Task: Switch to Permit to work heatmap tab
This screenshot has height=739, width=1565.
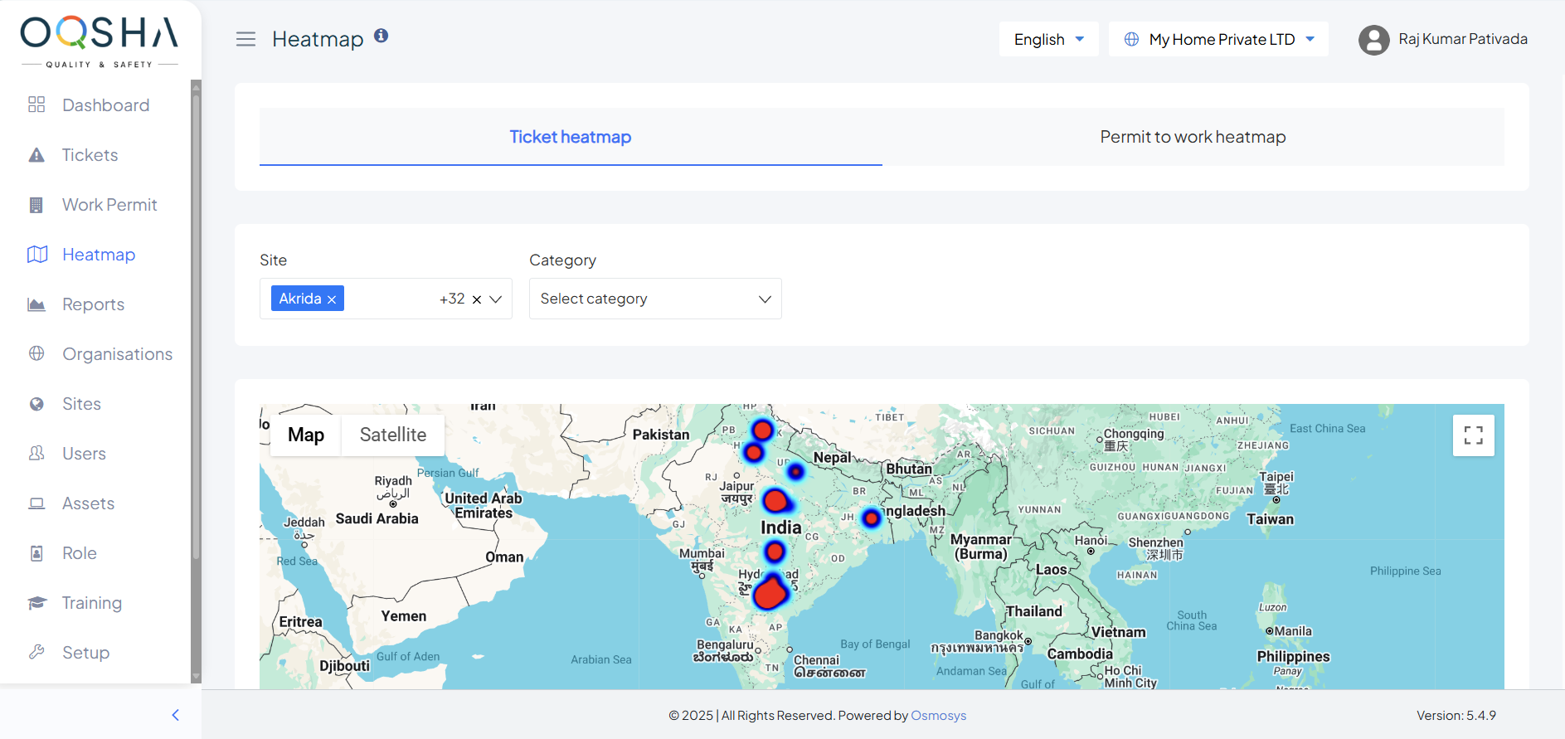Action: (x=1193, y=137)
